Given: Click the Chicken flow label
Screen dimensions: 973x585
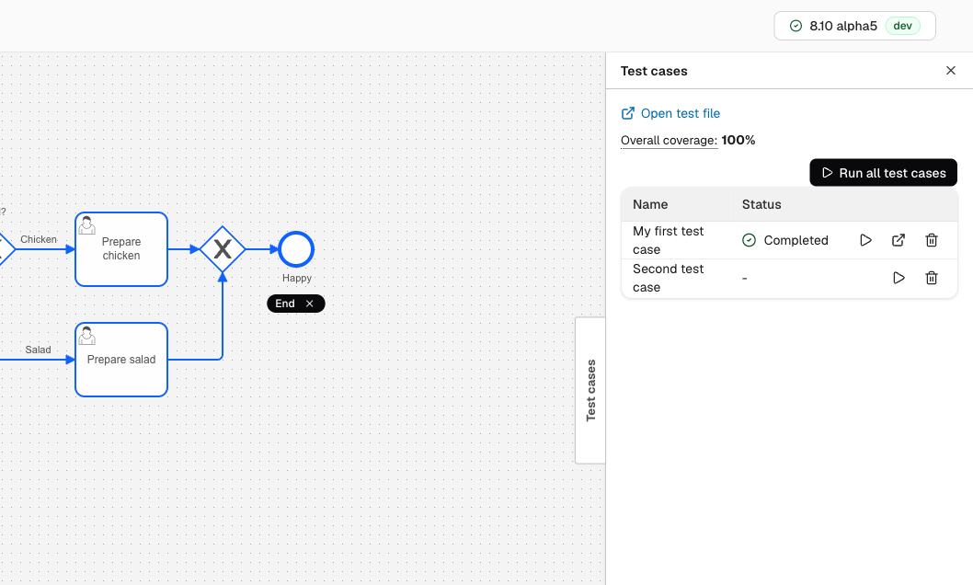Looking at the screenshot, I should pyautogui.click(x=39, y=239).
